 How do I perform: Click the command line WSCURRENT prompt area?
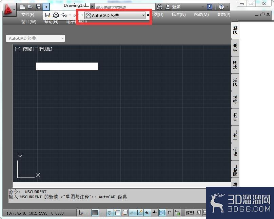(107, 196)
